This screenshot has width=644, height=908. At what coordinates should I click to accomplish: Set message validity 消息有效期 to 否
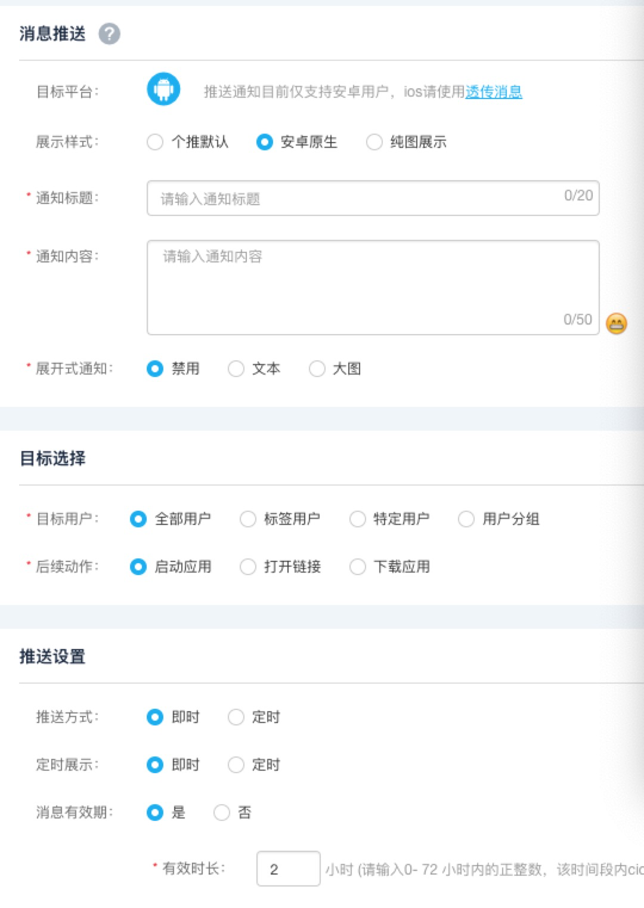pos(221,813)
